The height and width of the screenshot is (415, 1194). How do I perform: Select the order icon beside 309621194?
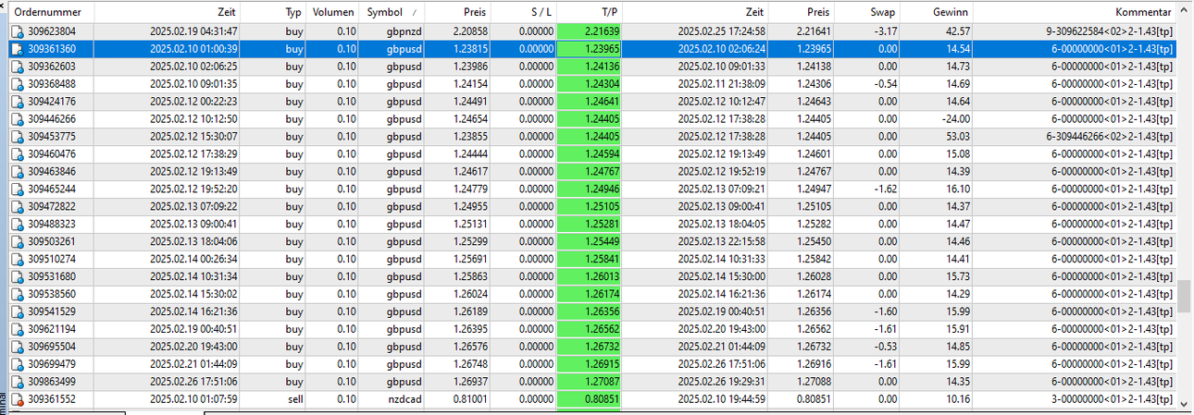[x=17, y=330]
